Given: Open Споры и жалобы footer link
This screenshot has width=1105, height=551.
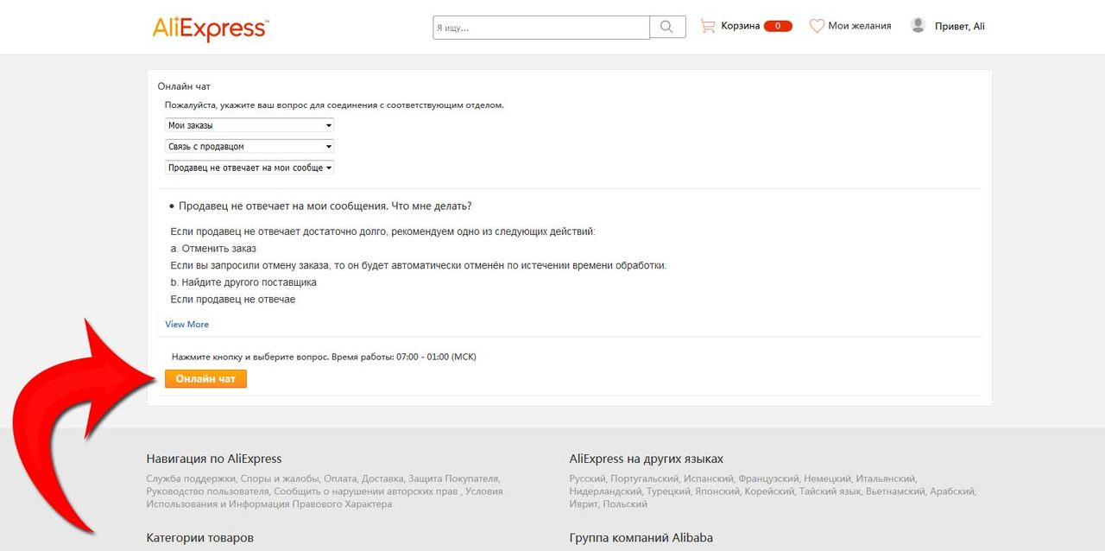Looking at the screenshot, I should tap(278, 478).
